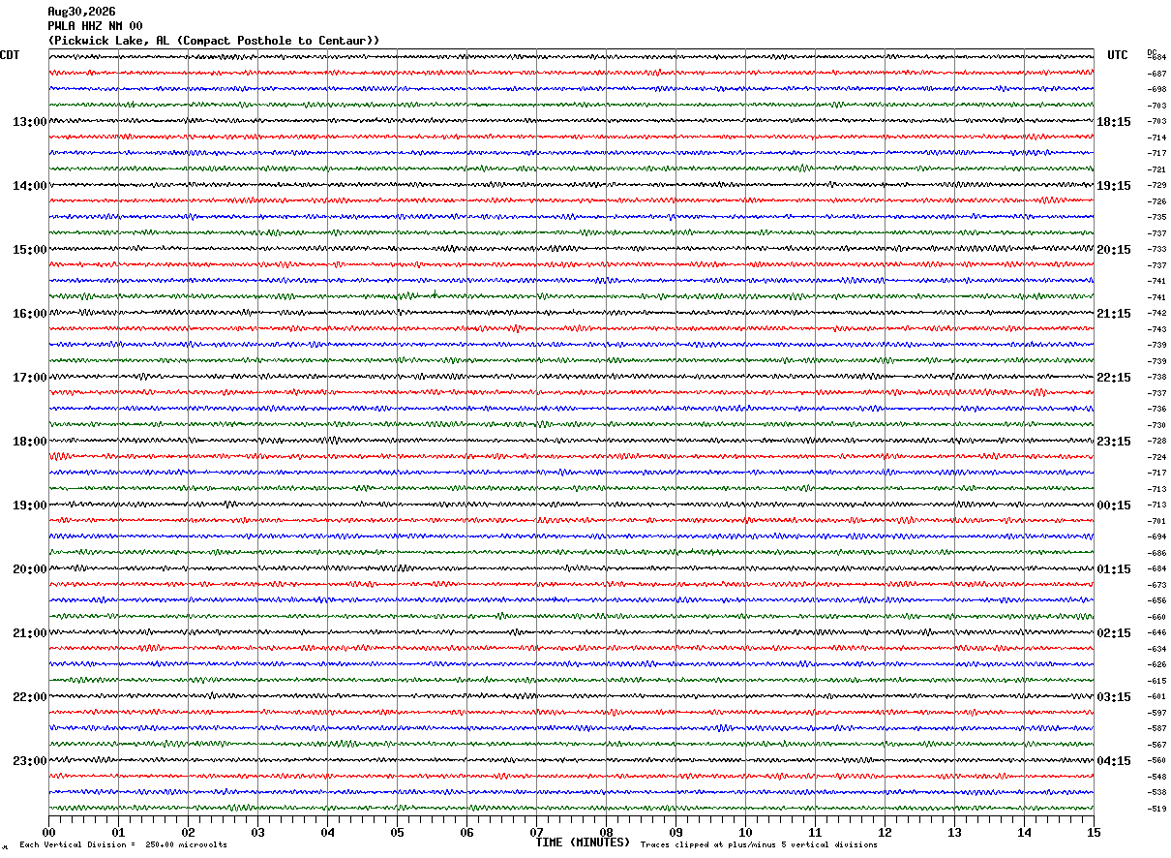Click the 23:15 UTC row label
Viewport: 1171px width, 858px height.
click(x=1114, y=442)
